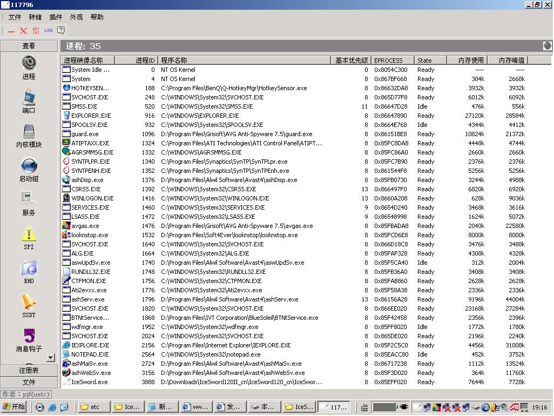554x416 pixels.
Task: Open the SSDT bell icon
Action: (x=29, y=301)
